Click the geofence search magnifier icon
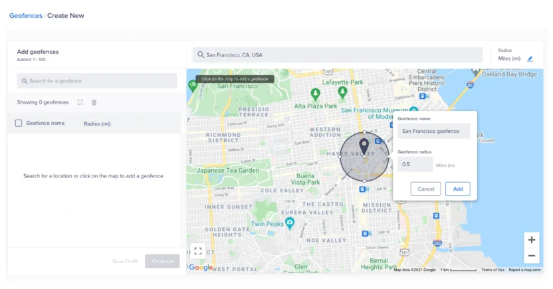Viewport: 553px width, 289px height. tap(25, 81)
